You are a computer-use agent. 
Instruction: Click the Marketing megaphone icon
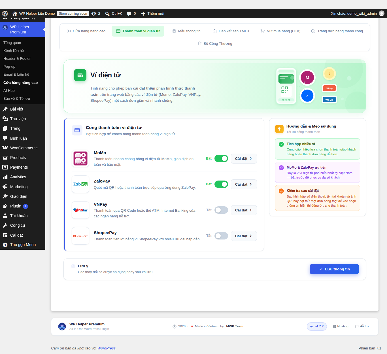(x=5, y=187)
